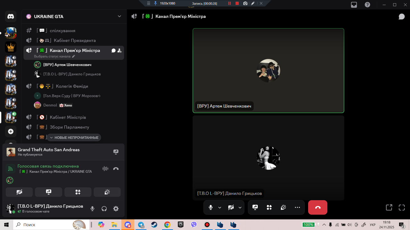
Task: Open soundboard in call control bar
Action: click(283, 207)
